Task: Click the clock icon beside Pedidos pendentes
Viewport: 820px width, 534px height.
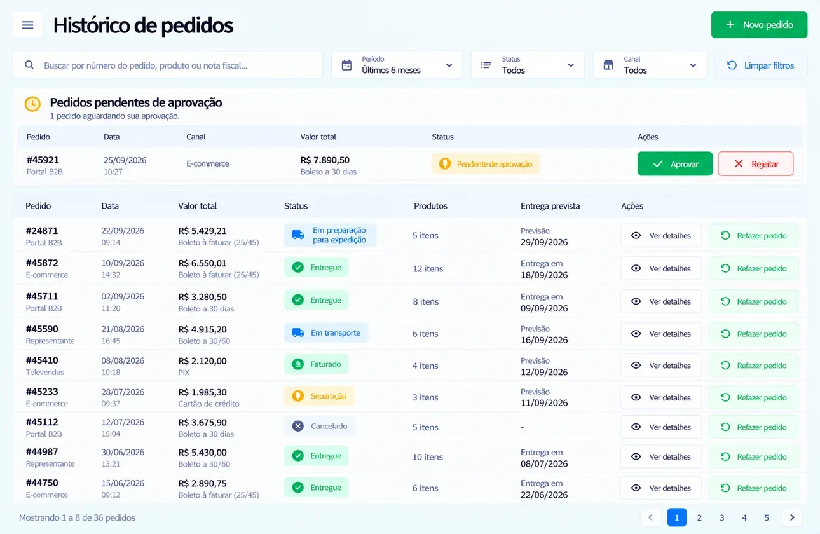Action: point(32,104)
